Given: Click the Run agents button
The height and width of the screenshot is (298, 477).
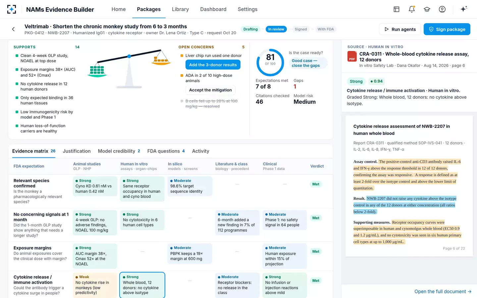Looking at the screenshot, I should (400, 29).
